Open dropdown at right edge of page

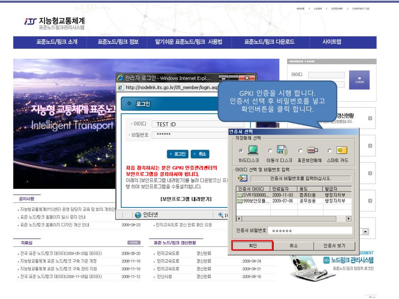tap(365, 232)
